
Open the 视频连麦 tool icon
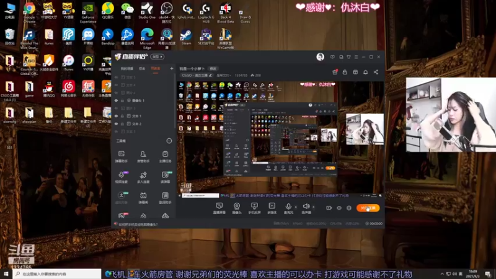[x=121, y=177]
